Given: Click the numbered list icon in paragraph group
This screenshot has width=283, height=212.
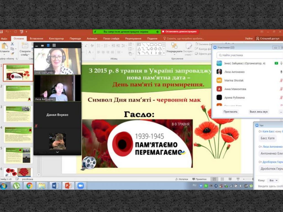Looking at the screenshot, I should [106, 46].
